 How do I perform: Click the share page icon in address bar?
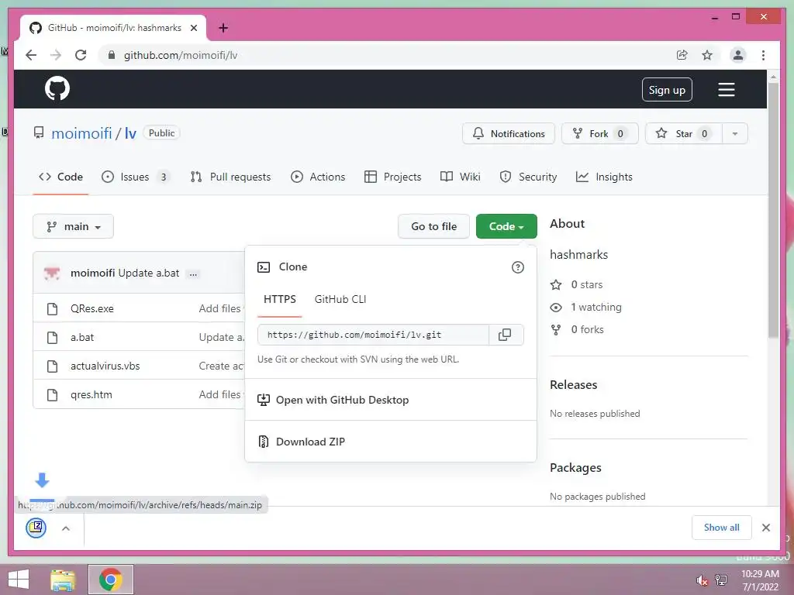click(x=682, y=55)
